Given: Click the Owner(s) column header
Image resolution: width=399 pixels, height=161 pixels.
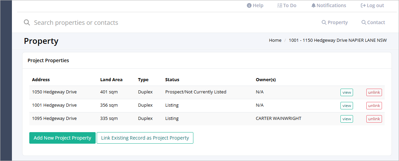Looking at the screenshot, I should tap(266, 80).
